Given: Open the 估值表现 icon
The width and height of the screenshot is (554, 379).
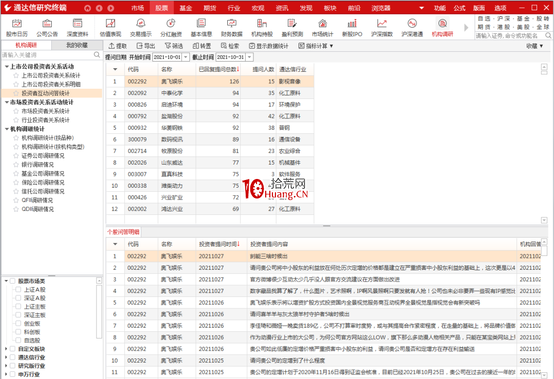Looking at the screenshot, I should [x=110, y=24].
